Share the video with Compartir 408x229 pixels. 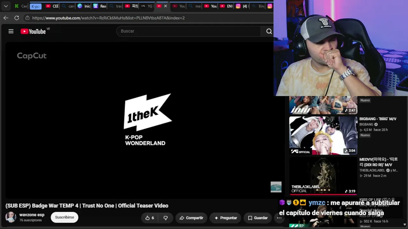[x=191, y=218]
